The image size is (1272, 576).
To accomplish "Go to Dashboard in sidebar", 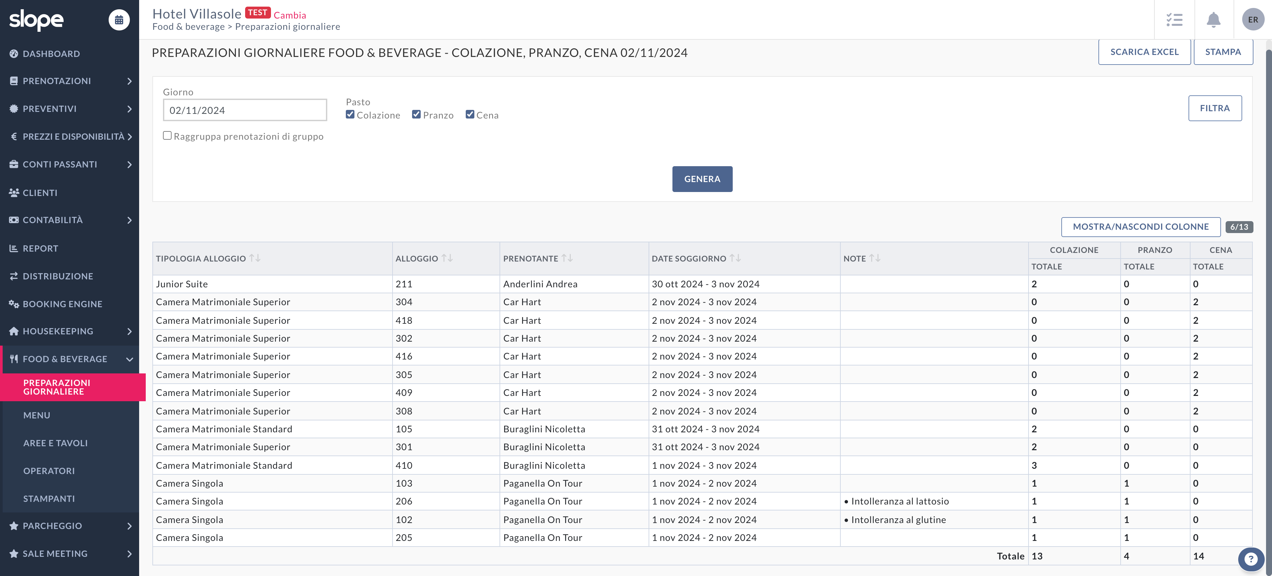I will [x=51, y=54].
